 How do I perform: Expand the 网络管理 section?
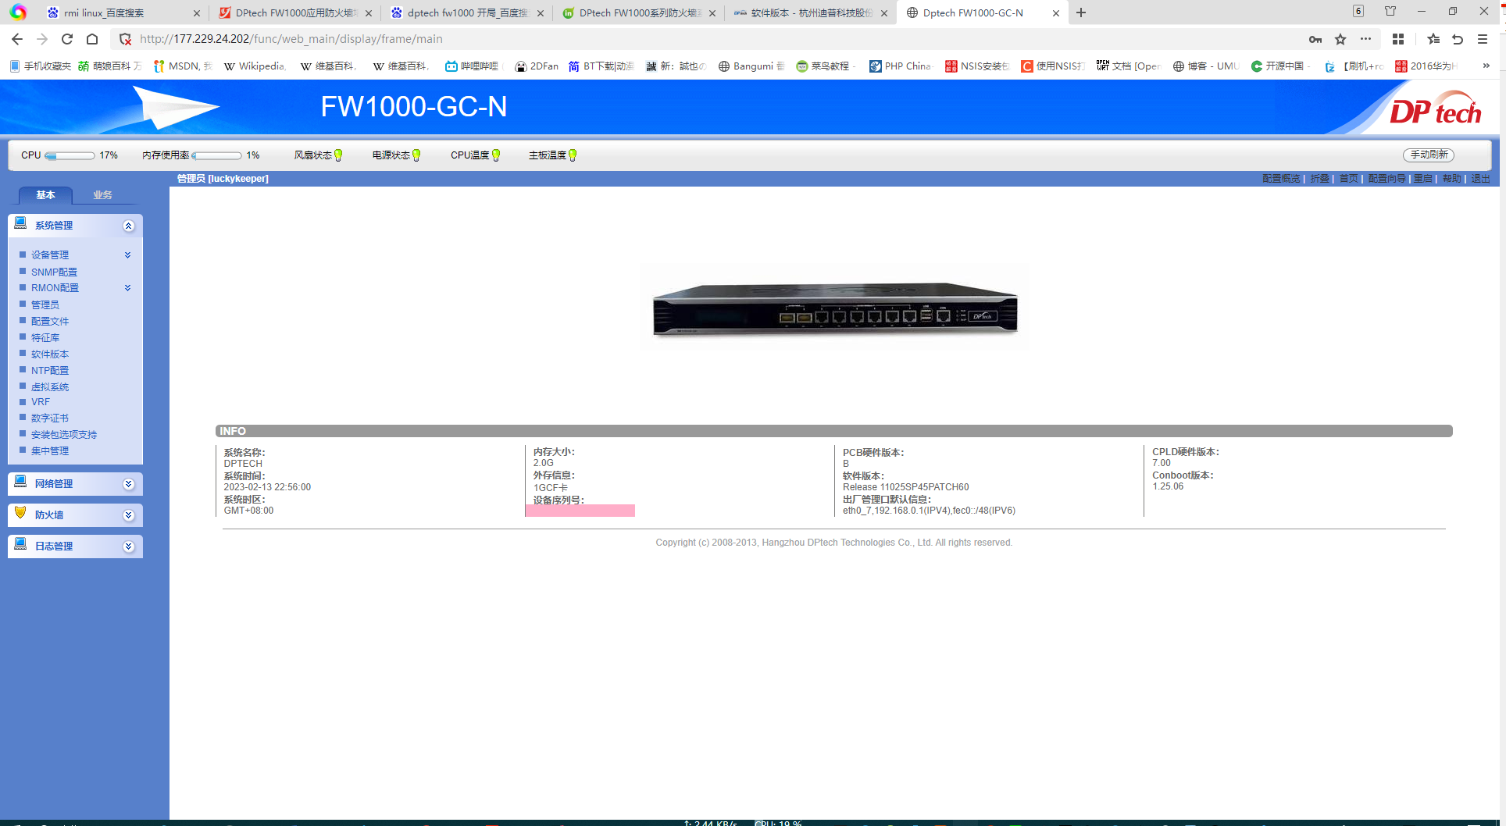[x=129, y=484]
